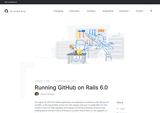Open the Open source category tag
This screenshot has height=113, width=160.
[x=71, y=81]
